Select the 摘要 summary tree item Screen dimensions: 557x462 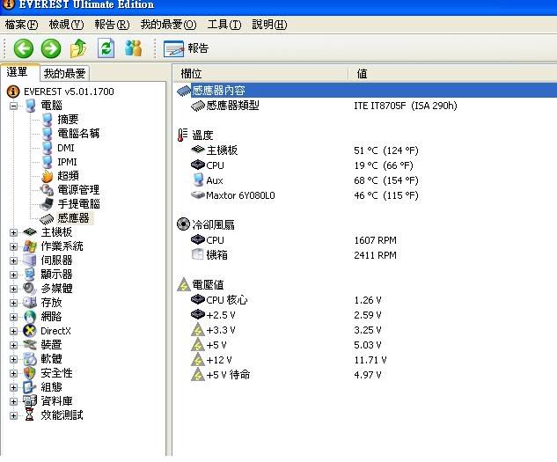click(x=68, y=120)
